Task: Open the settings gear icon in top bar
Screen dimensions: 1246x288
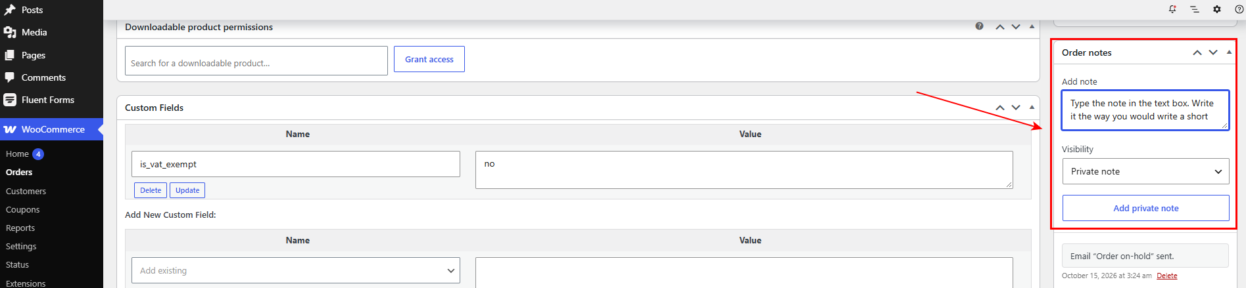Action: [1217, 9]
